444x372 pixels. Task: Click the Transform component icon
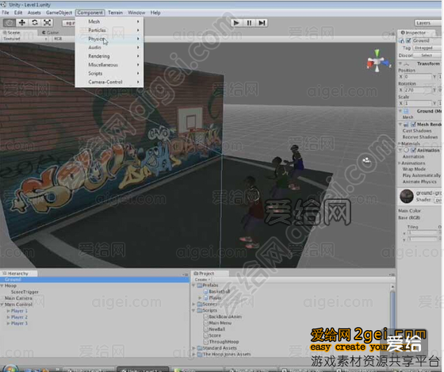(406, 63)
